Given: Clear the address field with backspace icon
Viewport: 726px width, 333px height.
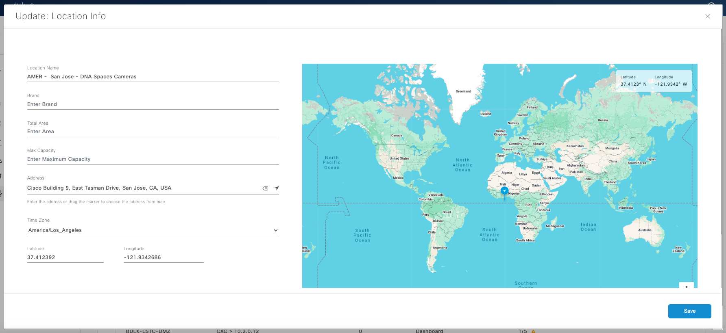Looking at the screenshot, I should point(265,188).
